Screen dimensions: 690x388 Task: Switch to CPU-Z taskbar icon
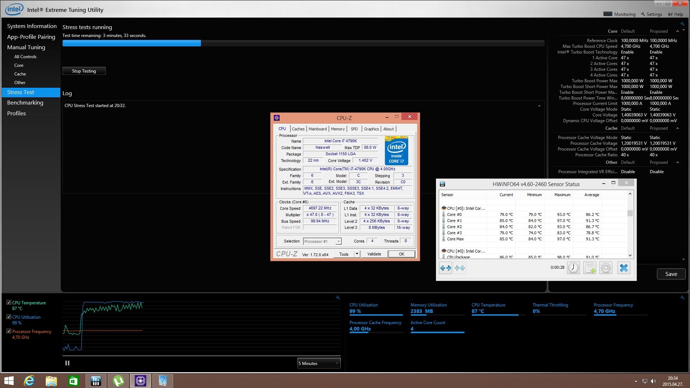141,381
